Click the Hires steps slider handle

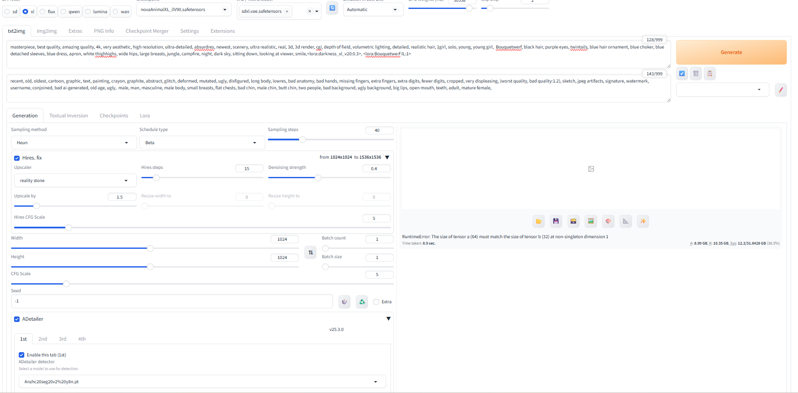click(x=156, y=178)
